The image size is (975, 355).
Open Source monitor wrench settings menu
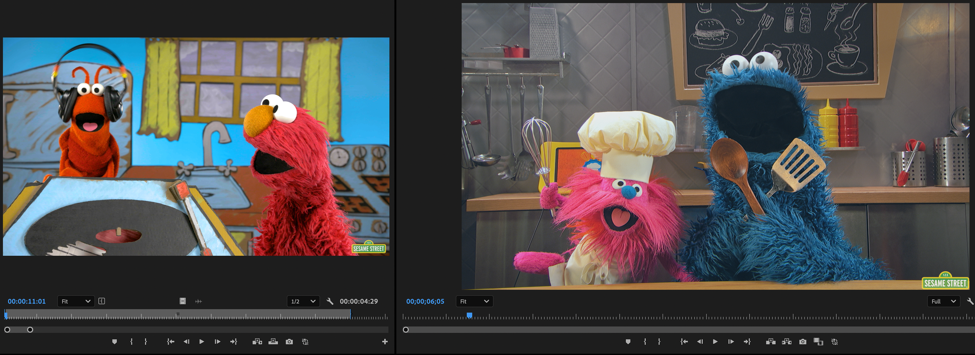330,301
